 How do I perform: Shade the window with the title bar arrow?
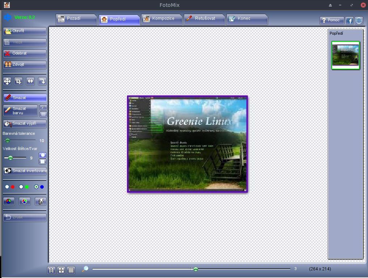click(x=330, y=5)
